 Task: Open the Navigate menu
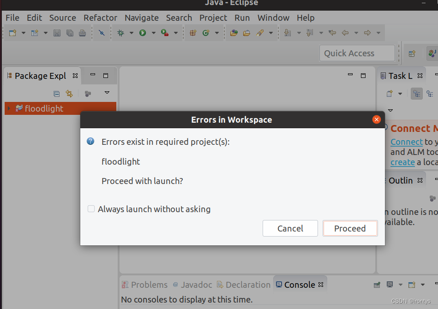coord(142,18)
